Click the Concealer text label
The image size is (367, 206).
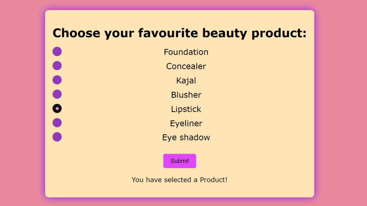[186, 67]
